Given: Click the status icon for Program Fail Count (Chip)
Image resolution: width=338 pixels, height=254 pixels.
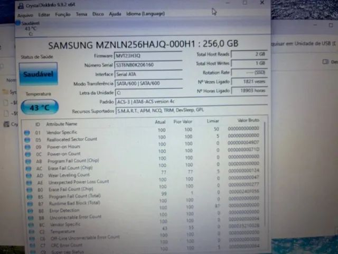Looking at the screenshot, I should coord(28,161).
